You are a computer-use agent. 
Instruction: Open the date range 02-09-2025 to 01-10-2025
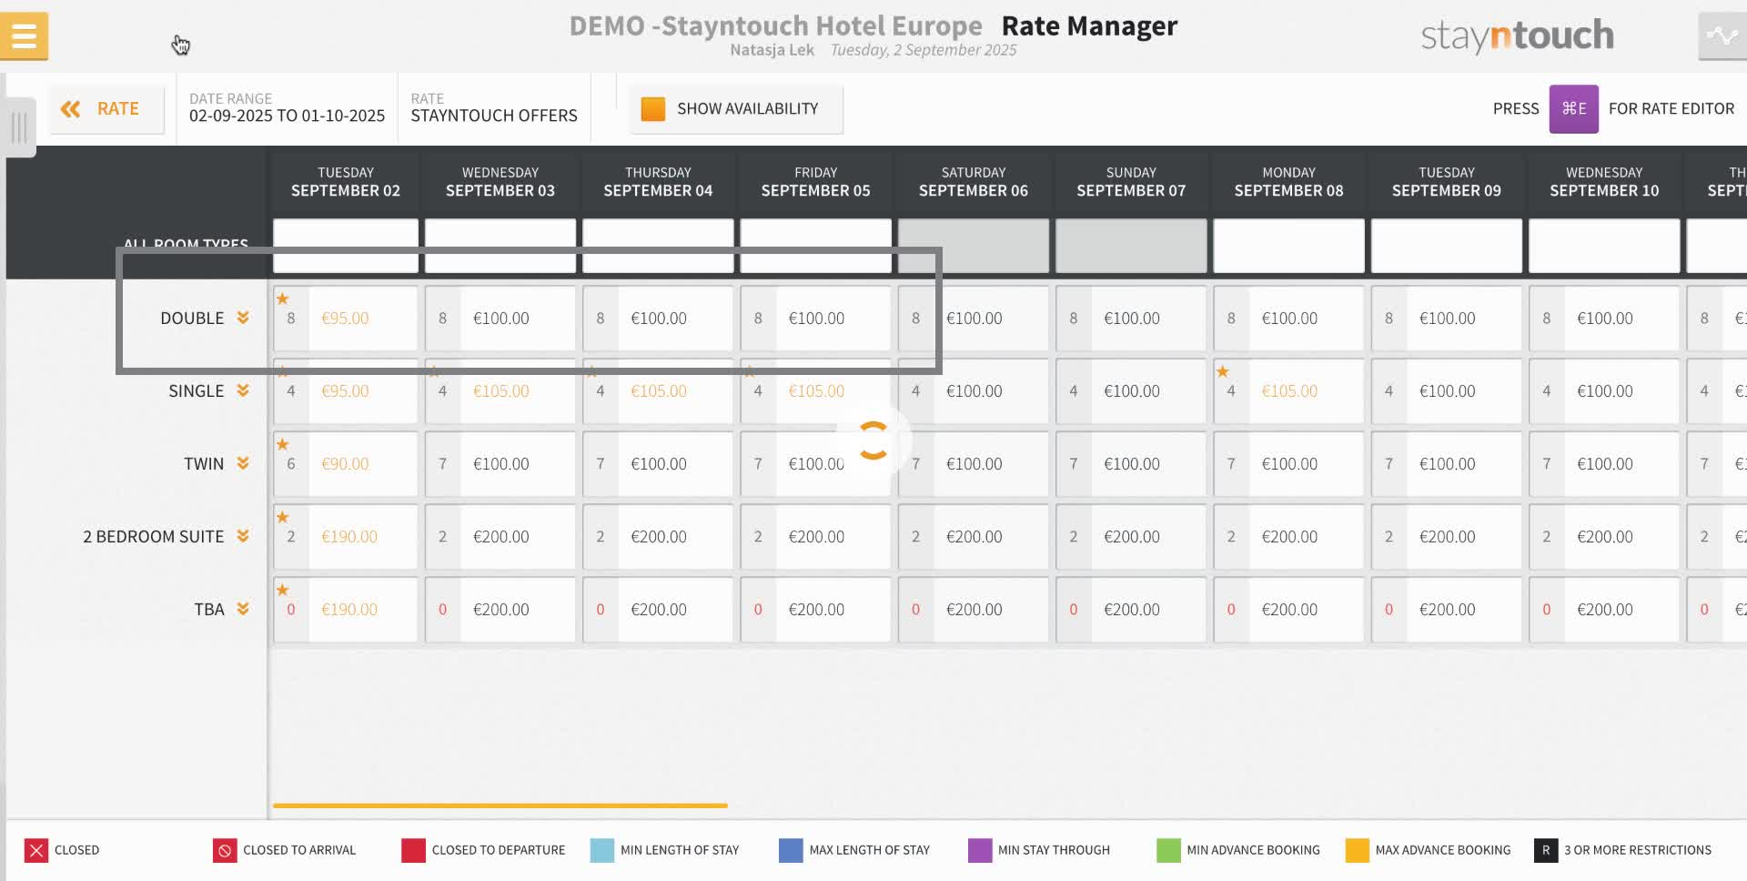click(x=287, y=108)
